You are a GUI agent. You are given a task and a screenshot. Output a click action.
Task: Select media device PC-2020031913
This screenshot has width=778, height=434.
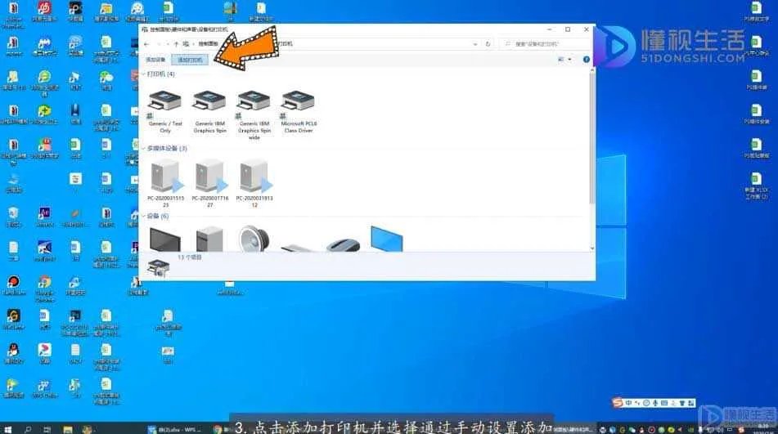click(x=254, y=183)
